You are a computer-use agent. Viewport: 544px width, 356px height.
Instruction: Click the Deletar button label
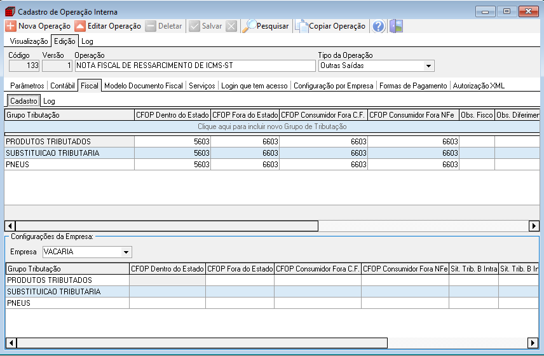[170, 26]
